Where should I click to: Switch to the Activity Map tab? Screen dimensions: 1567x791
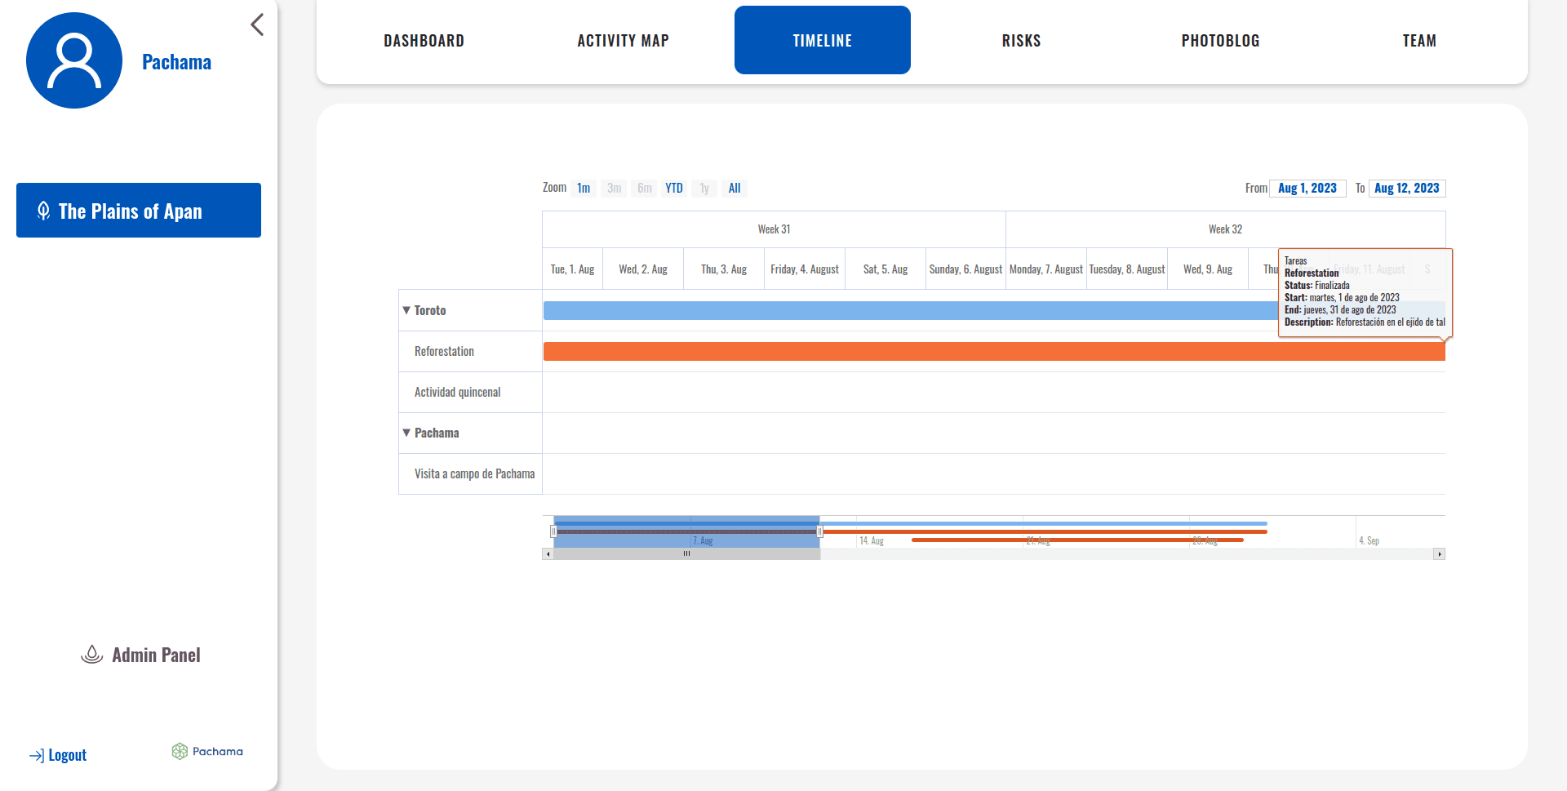(624, 41)
